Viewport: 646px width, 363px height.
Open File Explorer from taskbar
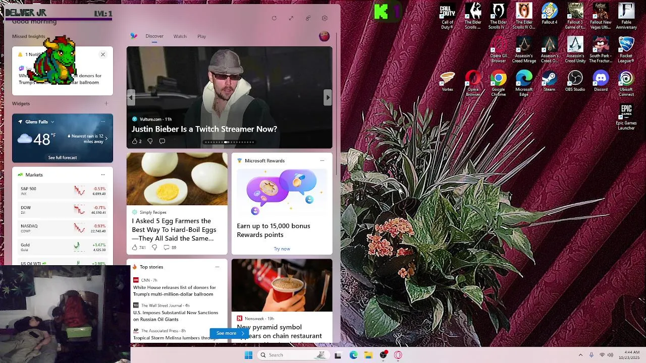tap(368, 355)
